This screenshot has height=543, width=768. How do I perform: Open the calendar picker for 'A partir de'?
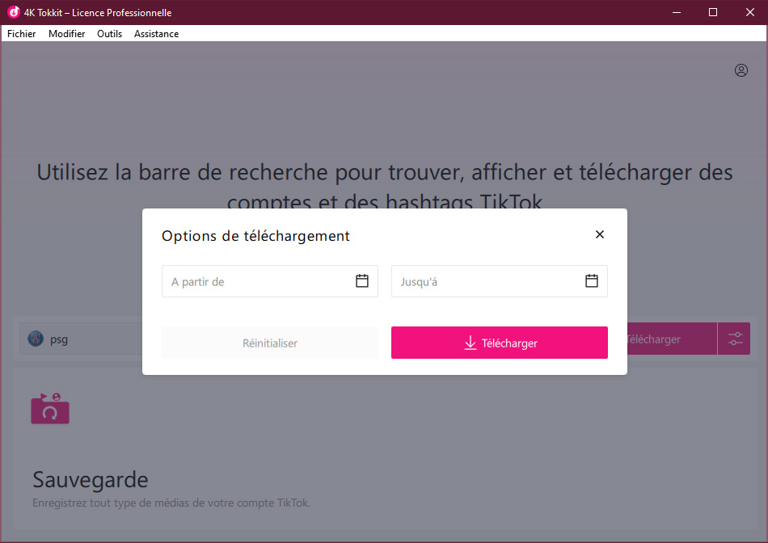(x=362, y=281)
